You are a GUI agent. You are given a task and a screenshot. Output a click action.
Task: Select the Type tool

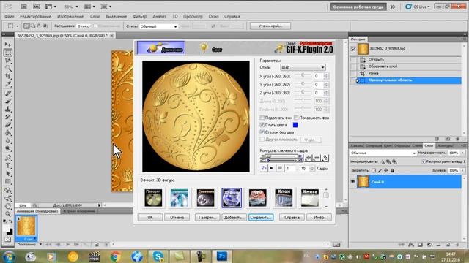8,166
